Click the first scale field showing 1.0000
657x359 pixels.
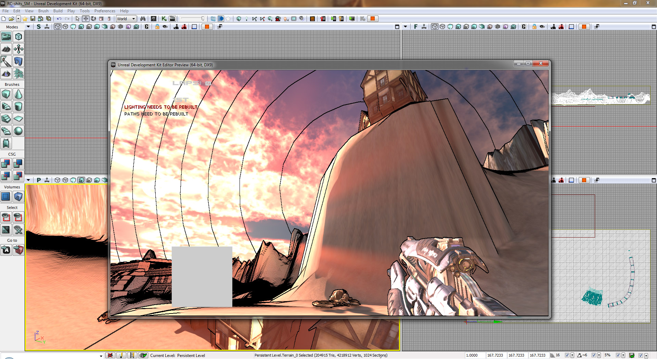pyautogui.click(x=475, y=355)
